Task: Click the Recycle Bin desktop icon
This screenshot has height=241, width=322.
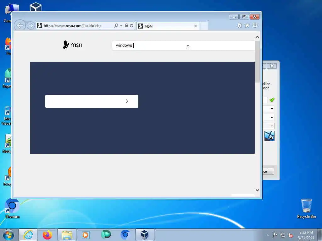Action: click(306, 208)
